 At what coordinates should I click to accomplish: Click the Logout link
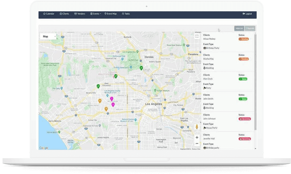pyautogui.click(x=247, y=14)
